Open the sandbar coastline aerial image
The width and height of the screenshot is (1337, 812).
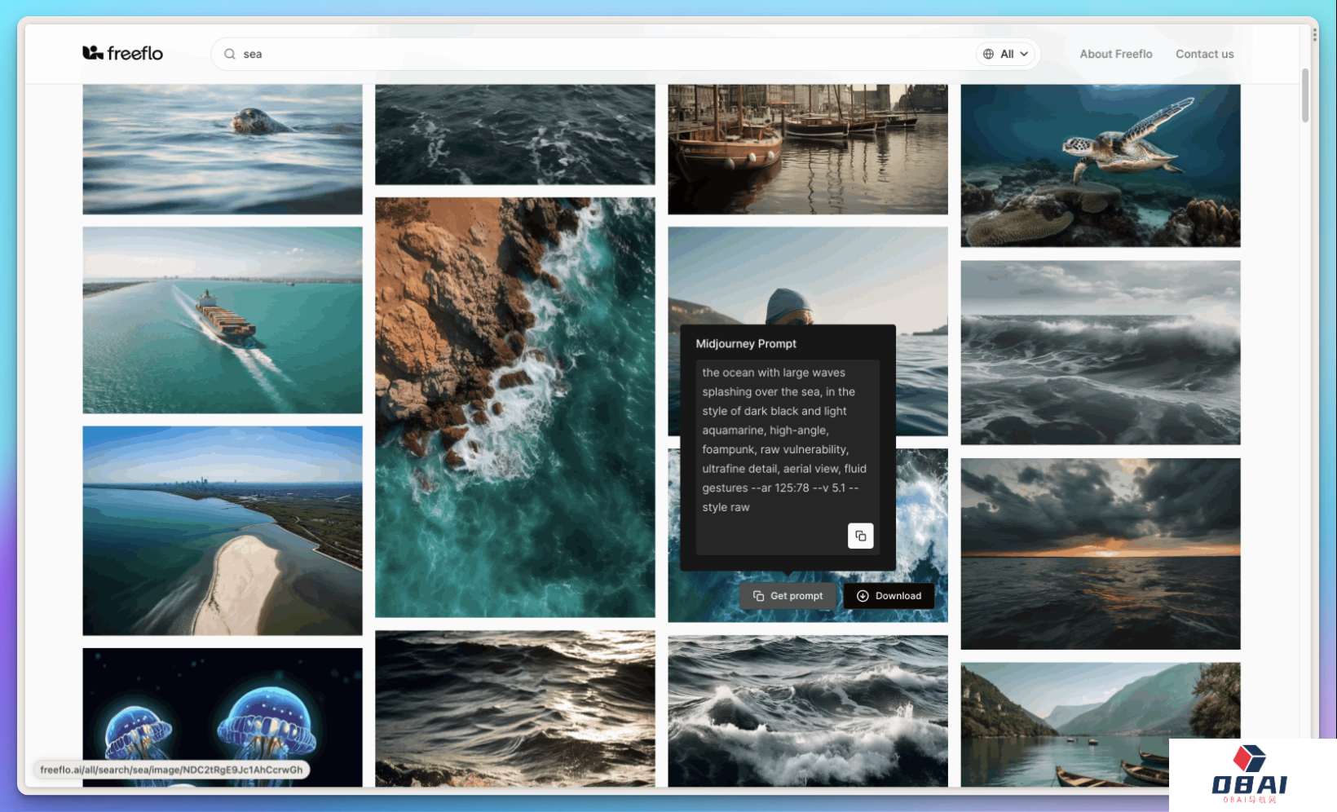click(222, 530)
